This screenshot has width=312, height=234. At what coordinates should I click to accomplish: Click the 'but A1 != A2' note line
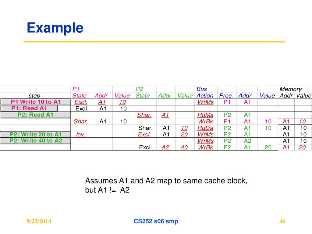pyautogui.click(x=107, y=190)
